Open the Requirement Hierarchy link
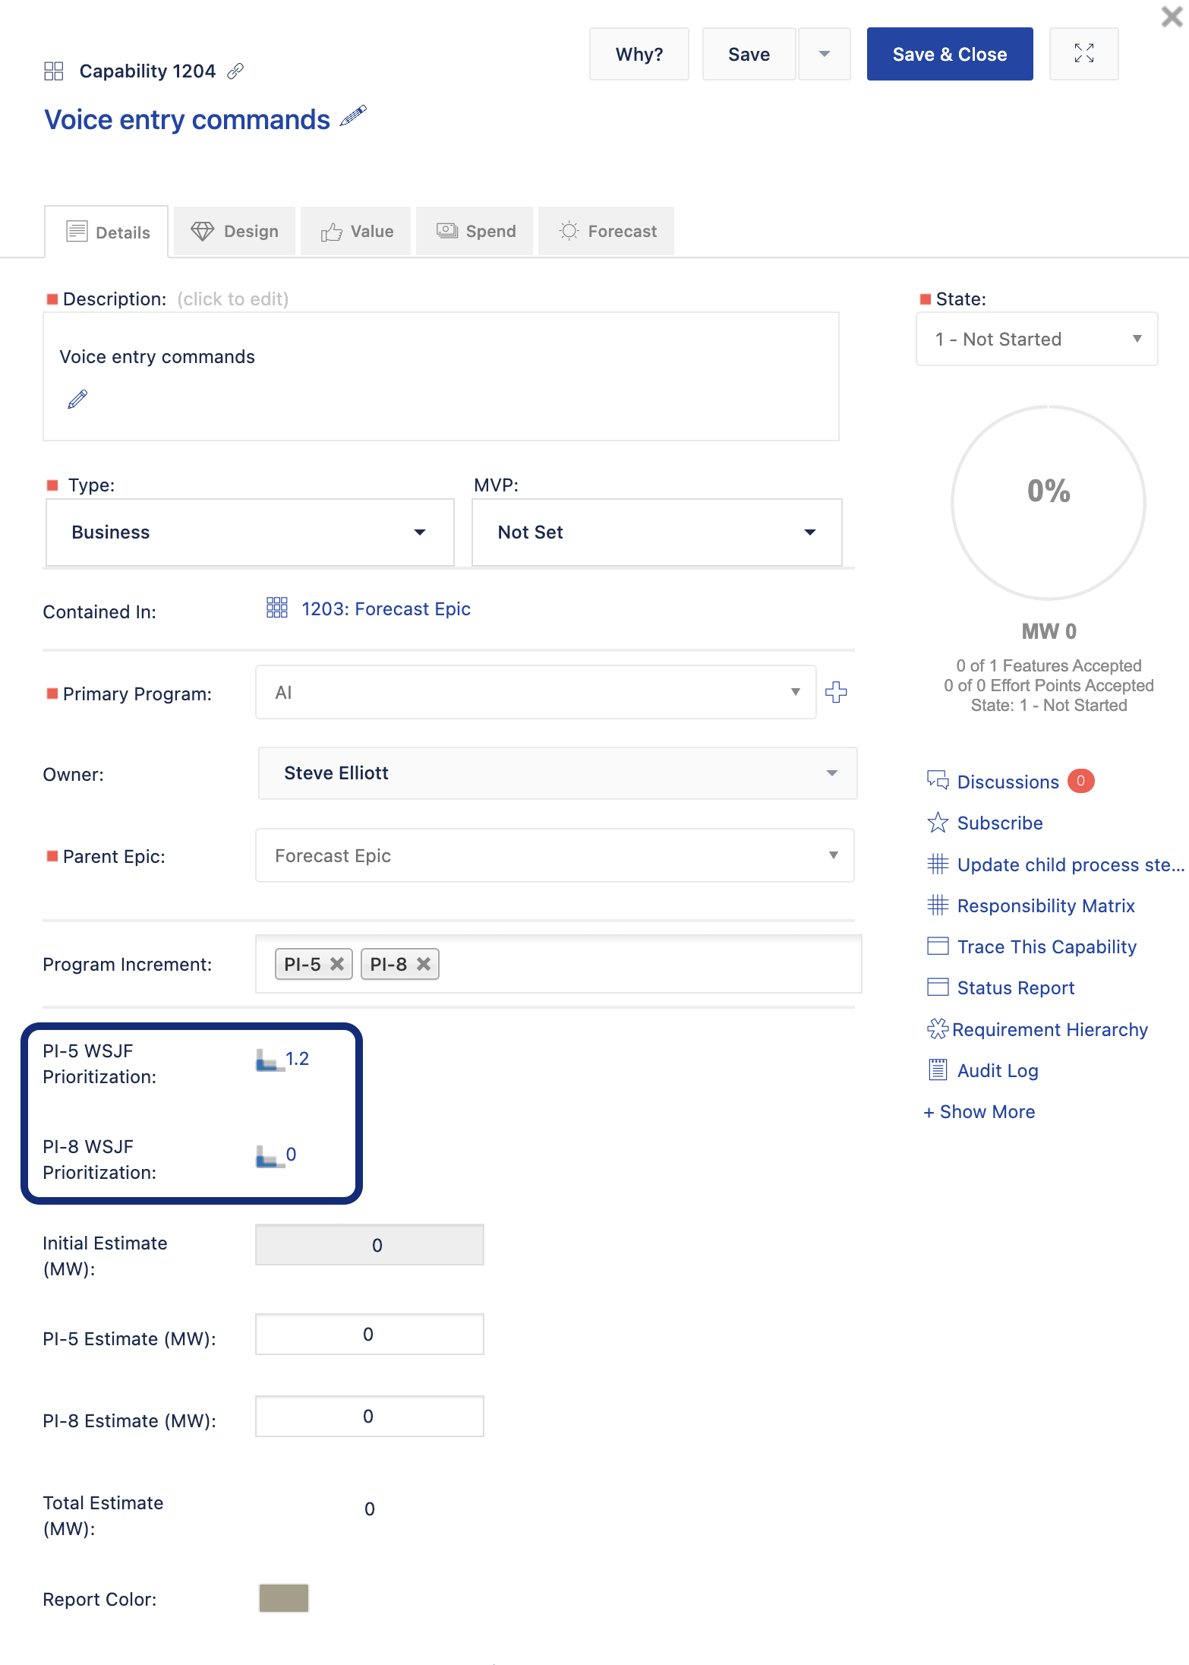This screenshot has height=1665, width=1189. coord(1050,1029)
